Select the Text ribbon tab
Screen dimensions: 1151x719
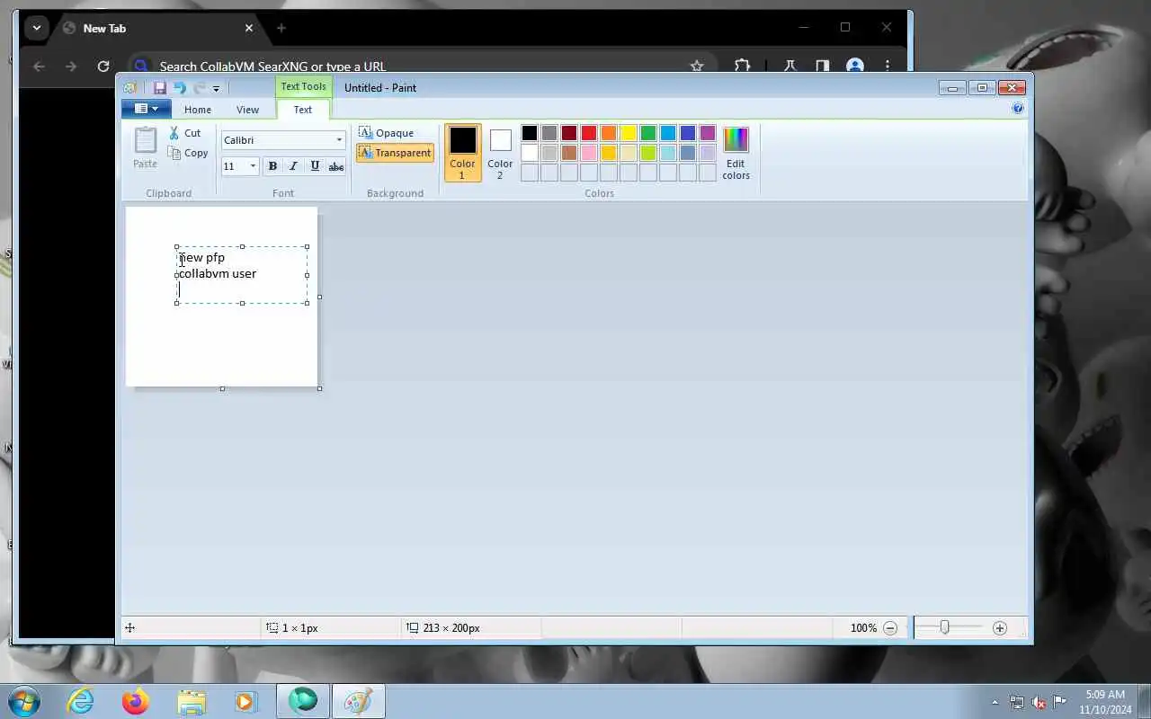[x=303, y=110]
